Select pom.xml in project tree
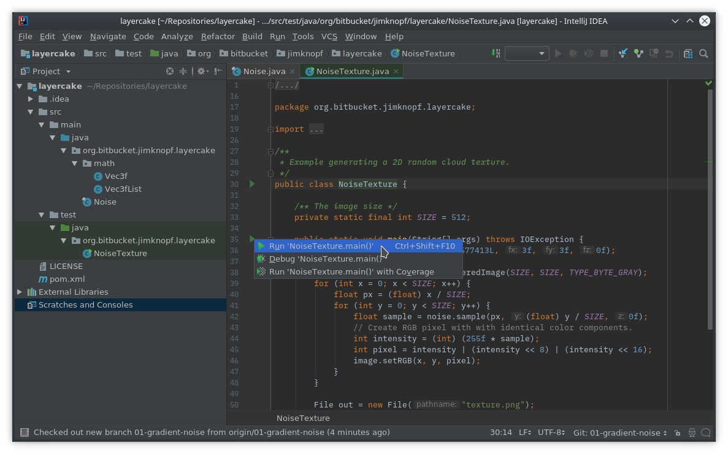 [61, 279]
